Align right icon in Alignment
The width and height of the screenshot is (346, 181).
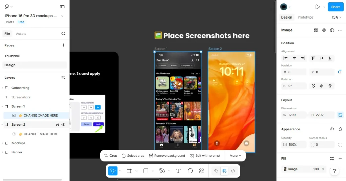(302, 58)
